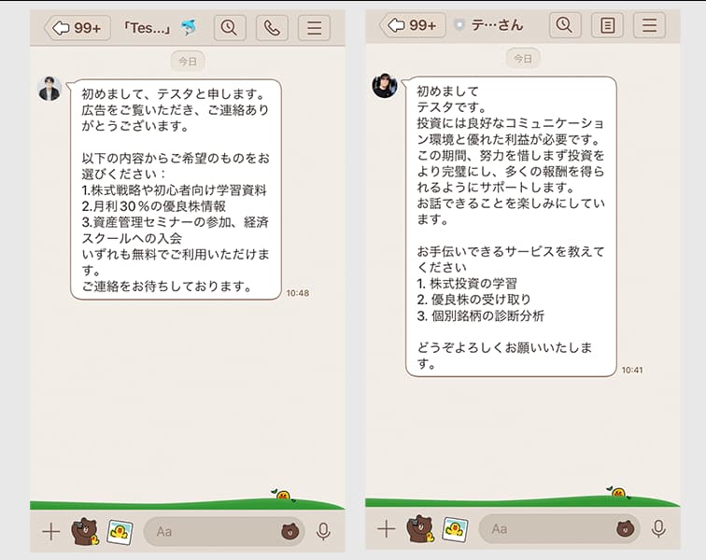Image resolution: width=706 pixels, height=560 pixels.
Task: View the sender's profile picture in the right chat
Action: pyautogui.click(x=385, y=86)
